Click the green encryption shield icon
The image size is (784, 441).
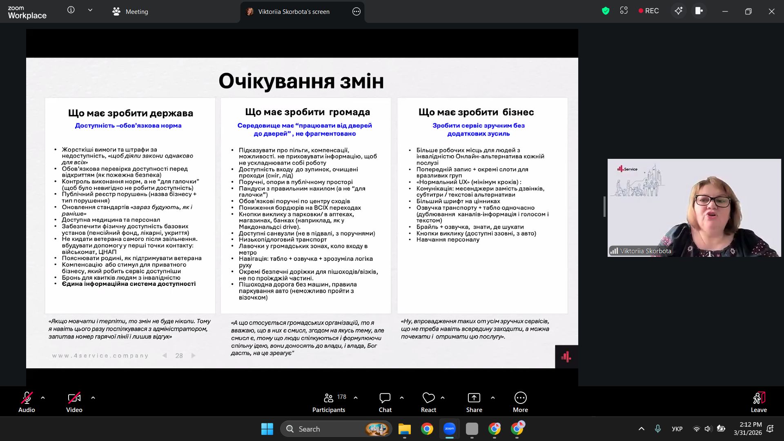(x=606, y=11)
